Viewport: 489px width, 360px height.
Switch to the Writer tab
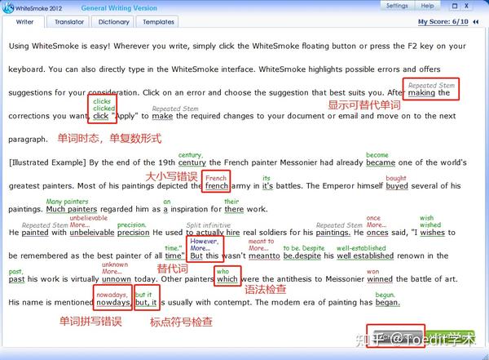(x=24, y=22)
